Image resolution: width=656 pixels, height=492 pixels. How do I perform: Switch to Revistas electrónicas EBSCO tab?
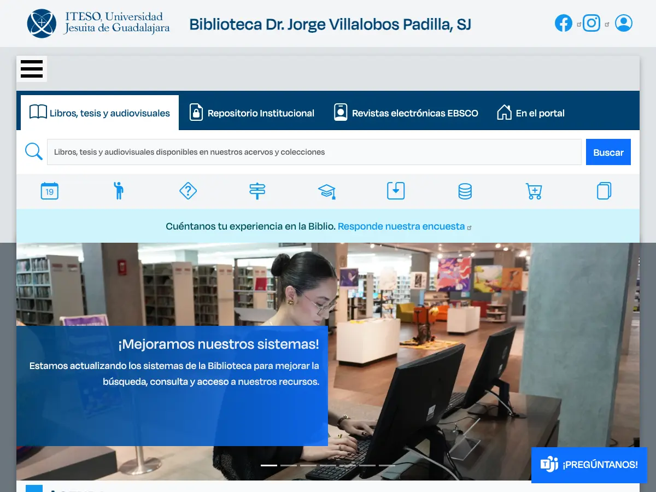tap(406, 113)
